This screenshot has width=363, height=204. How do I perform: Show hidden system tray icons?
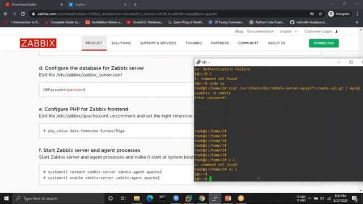click(310, 198)
